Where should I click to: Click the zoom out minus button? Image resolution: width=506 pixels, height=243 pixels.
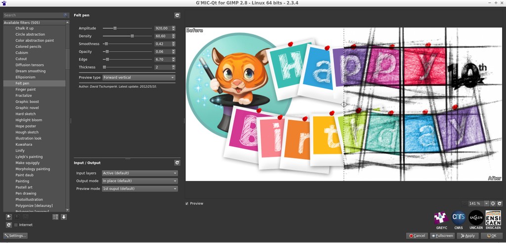coord(464,204)
